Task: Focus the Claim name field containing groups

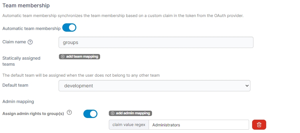Action: [x=156, y=42]
